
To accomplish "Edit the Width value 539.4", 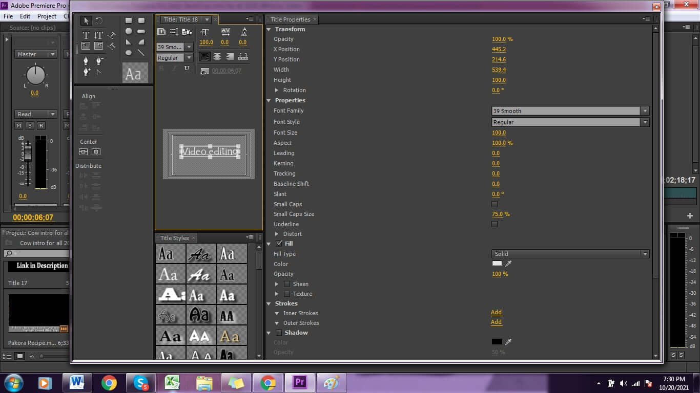I will (x=499, y=70).
